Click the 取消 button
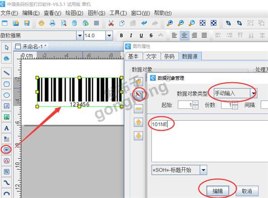This screenshot has width=268, height=198. pyautogui.click(x=247, y=191)
